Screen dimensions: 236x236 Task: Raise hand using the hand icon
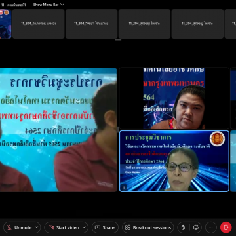pos(183,227)
